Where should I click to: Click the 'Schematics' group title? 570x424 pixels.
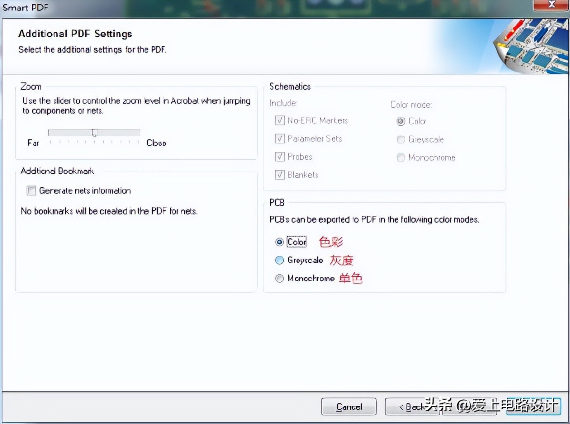(x=290, y=87)
